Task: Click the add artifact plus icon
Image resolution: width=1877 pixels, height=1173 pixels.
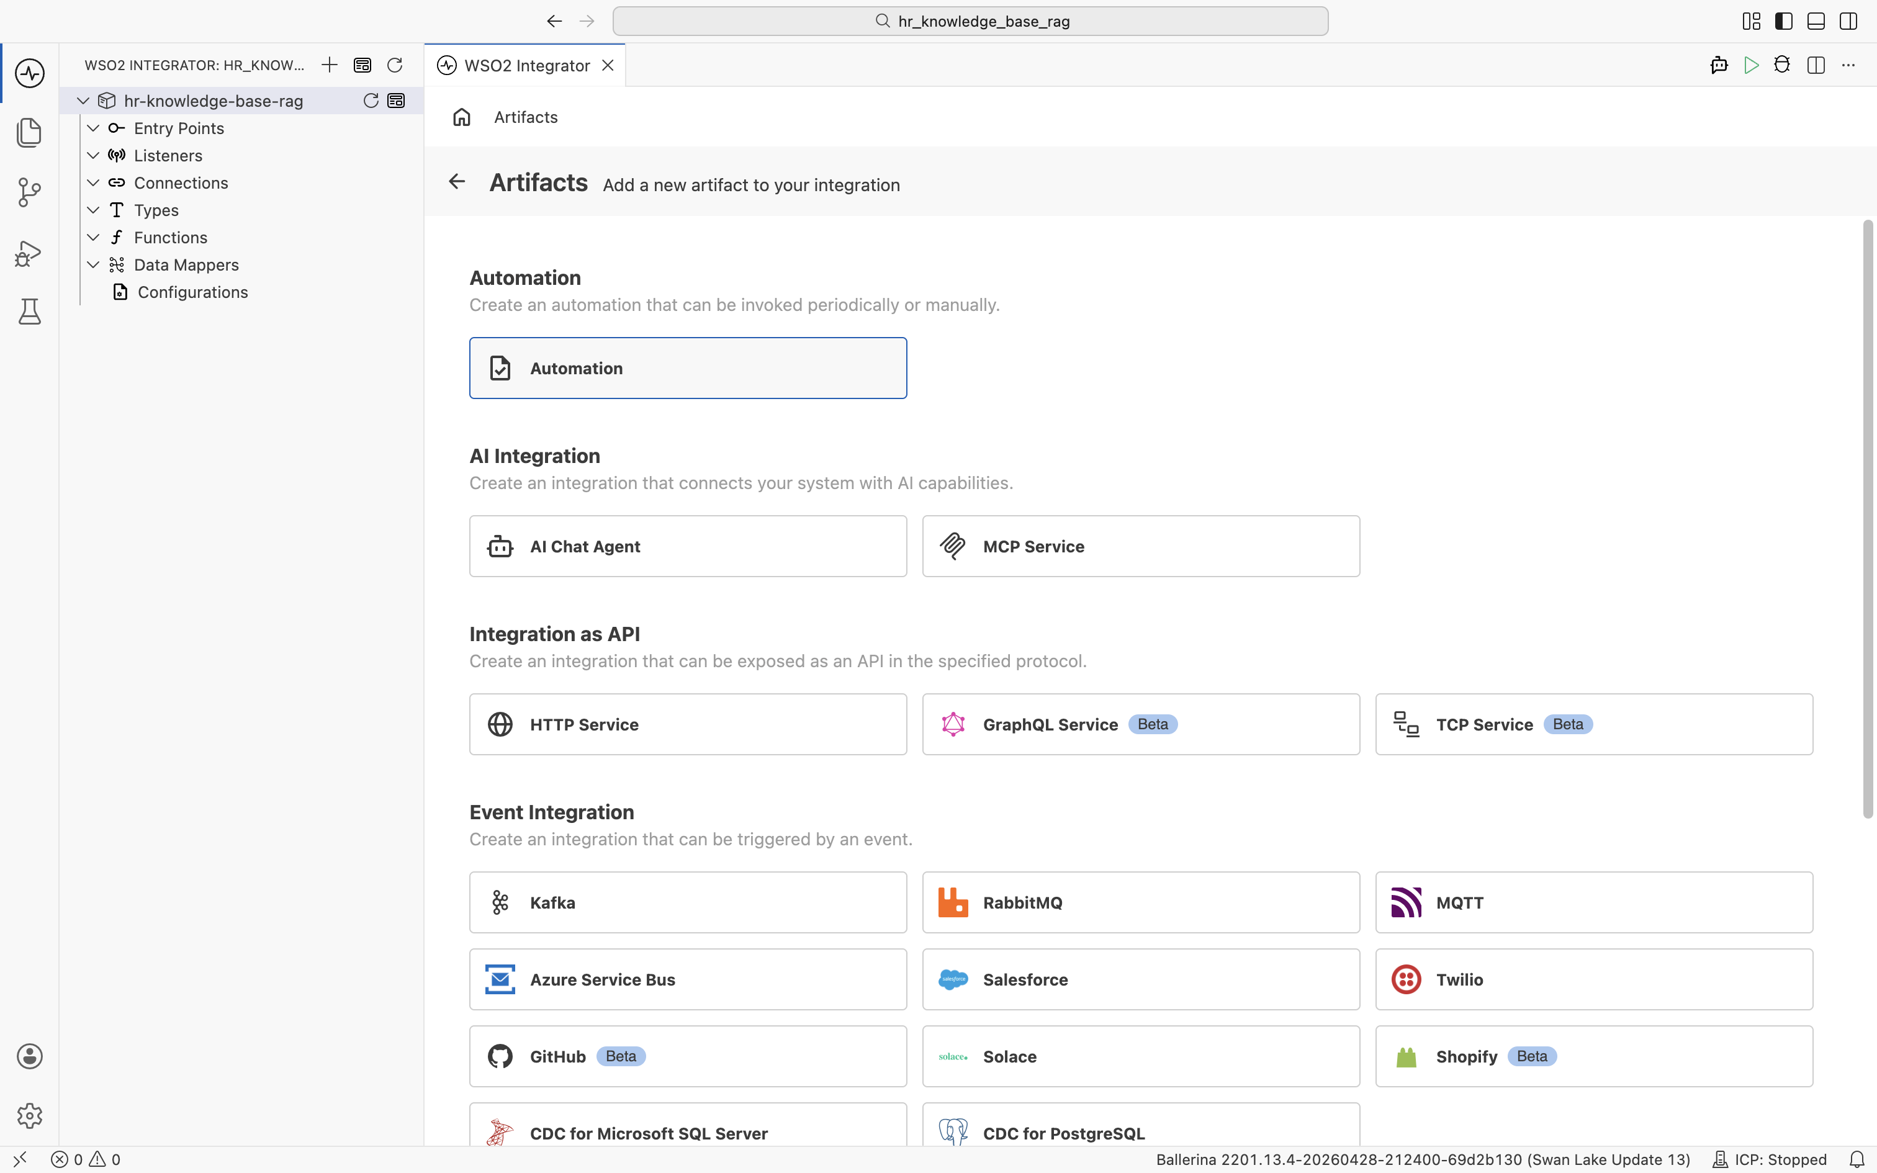Action: (330, 65)
